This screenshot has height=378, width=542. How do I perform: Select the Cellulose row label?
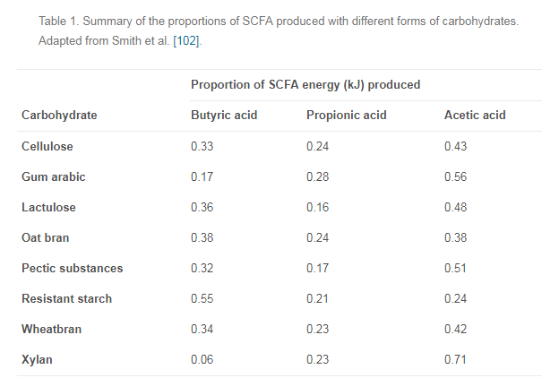pos(47,146)
